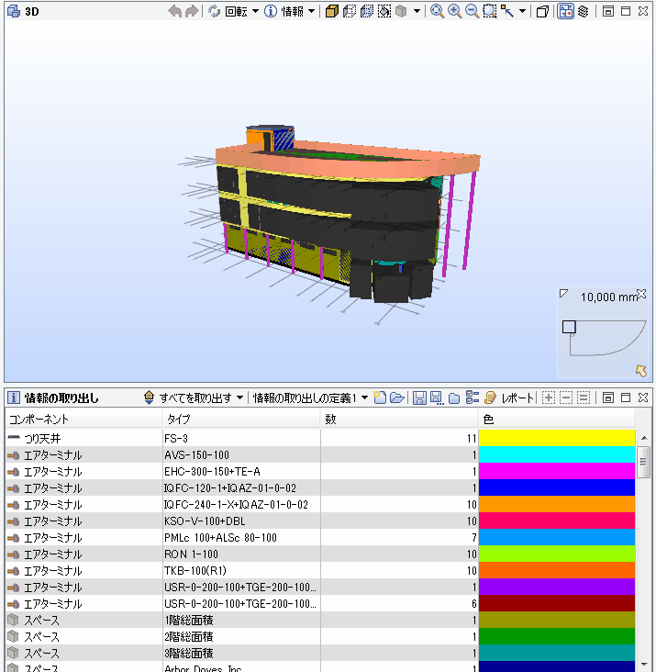Click the 10,000 mm scale triangle icon
Screen dimensions: 656x672
563,294
